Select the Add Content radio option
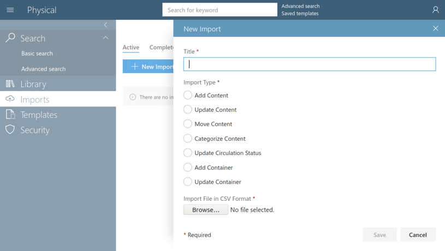The image size is (445, 251). pos(188,95)
